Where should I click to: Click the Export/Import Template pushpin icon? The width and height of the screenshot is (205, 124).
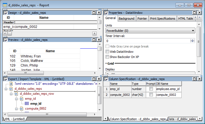pyautogui.click(x=6, y=79)
